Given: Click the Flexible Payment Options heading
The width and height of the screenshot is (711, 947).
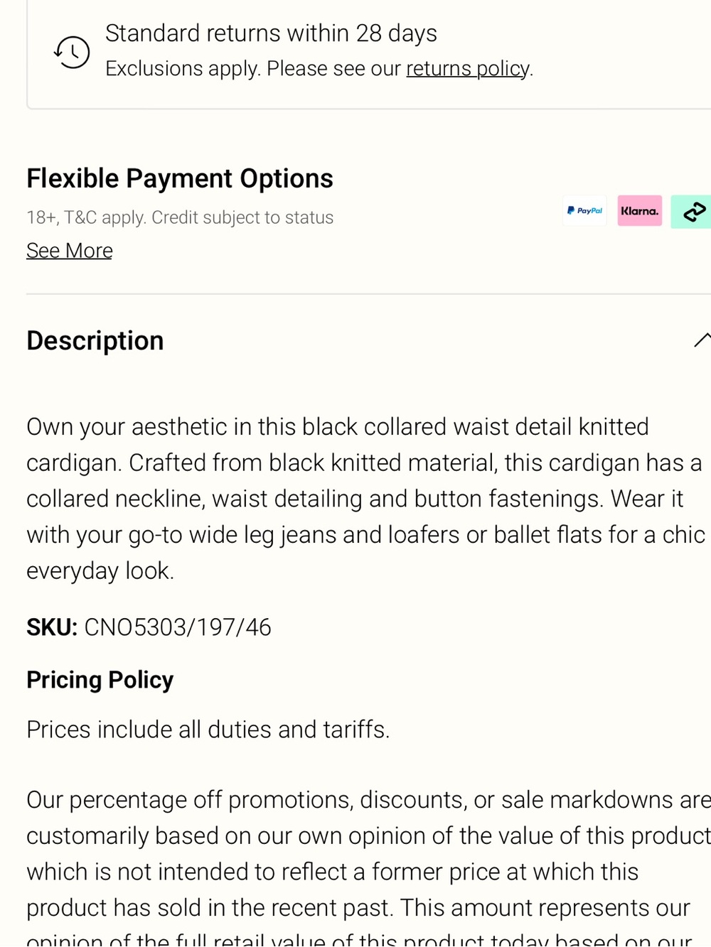Looking at the screenshot, I should pos(180,178).
